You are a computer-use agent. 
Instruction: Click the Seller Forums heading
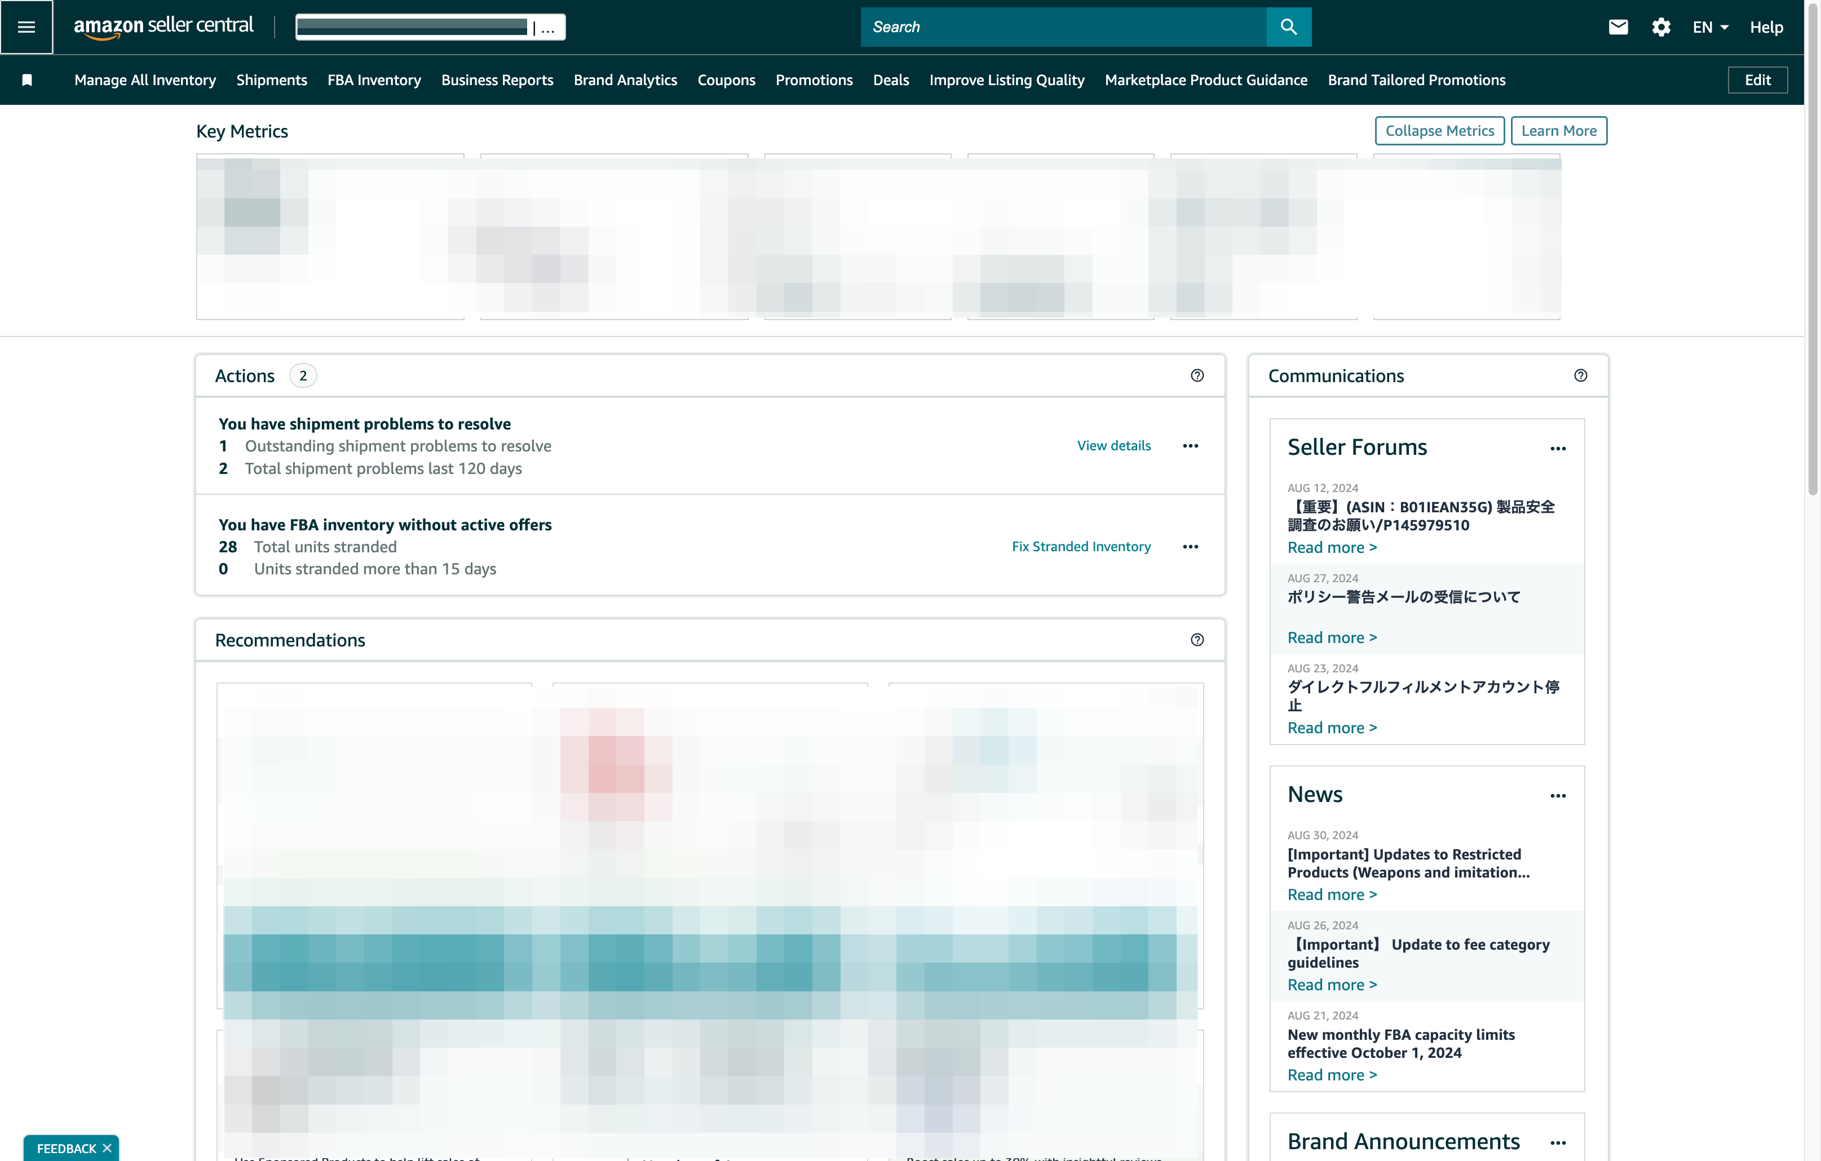pos(1356,447)
